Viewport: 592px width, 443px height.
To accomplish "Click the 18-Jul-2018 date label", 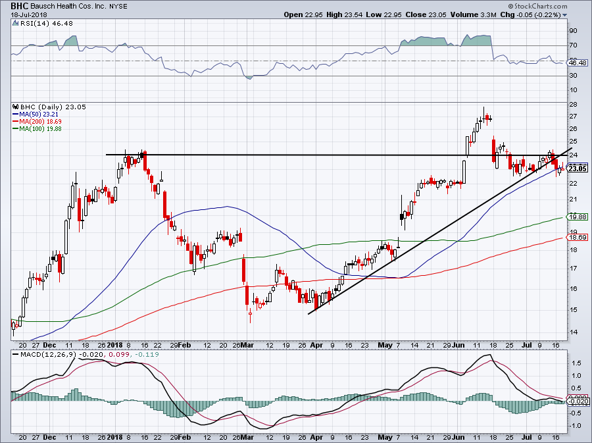I will [29, 15].
